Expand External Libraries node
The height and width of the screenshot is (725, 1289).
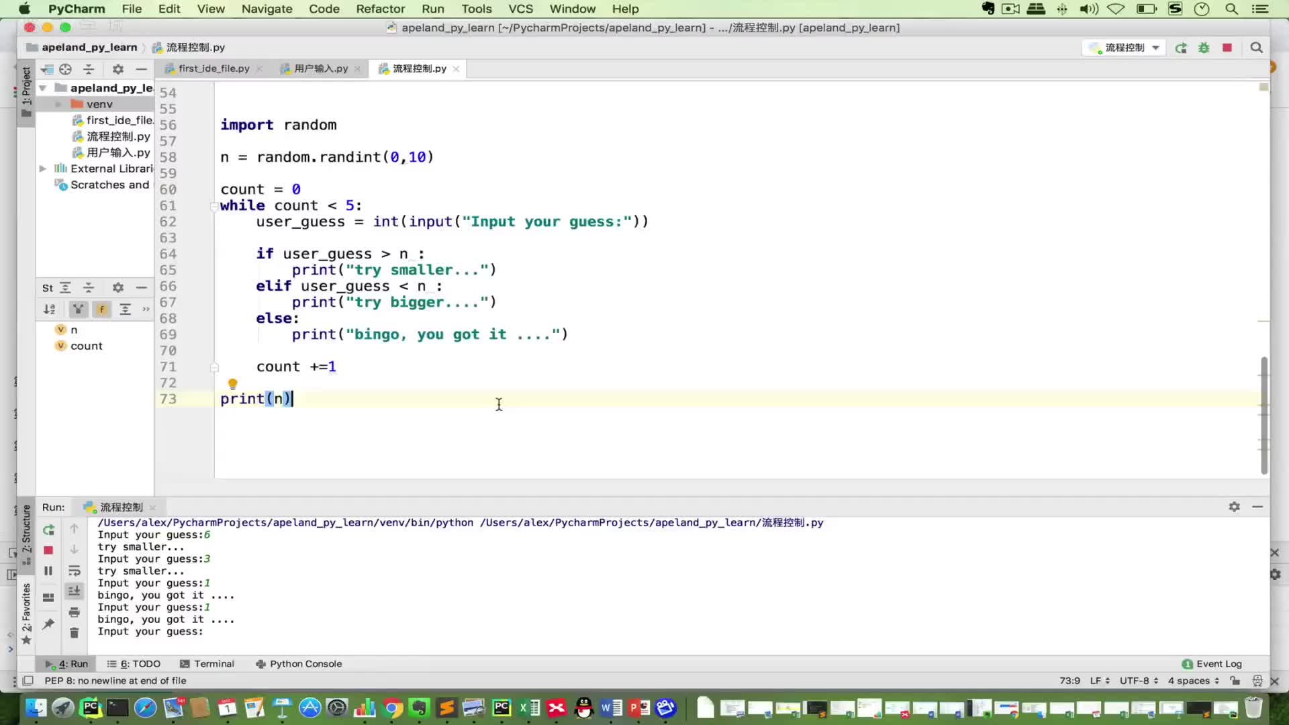point(42,168)
